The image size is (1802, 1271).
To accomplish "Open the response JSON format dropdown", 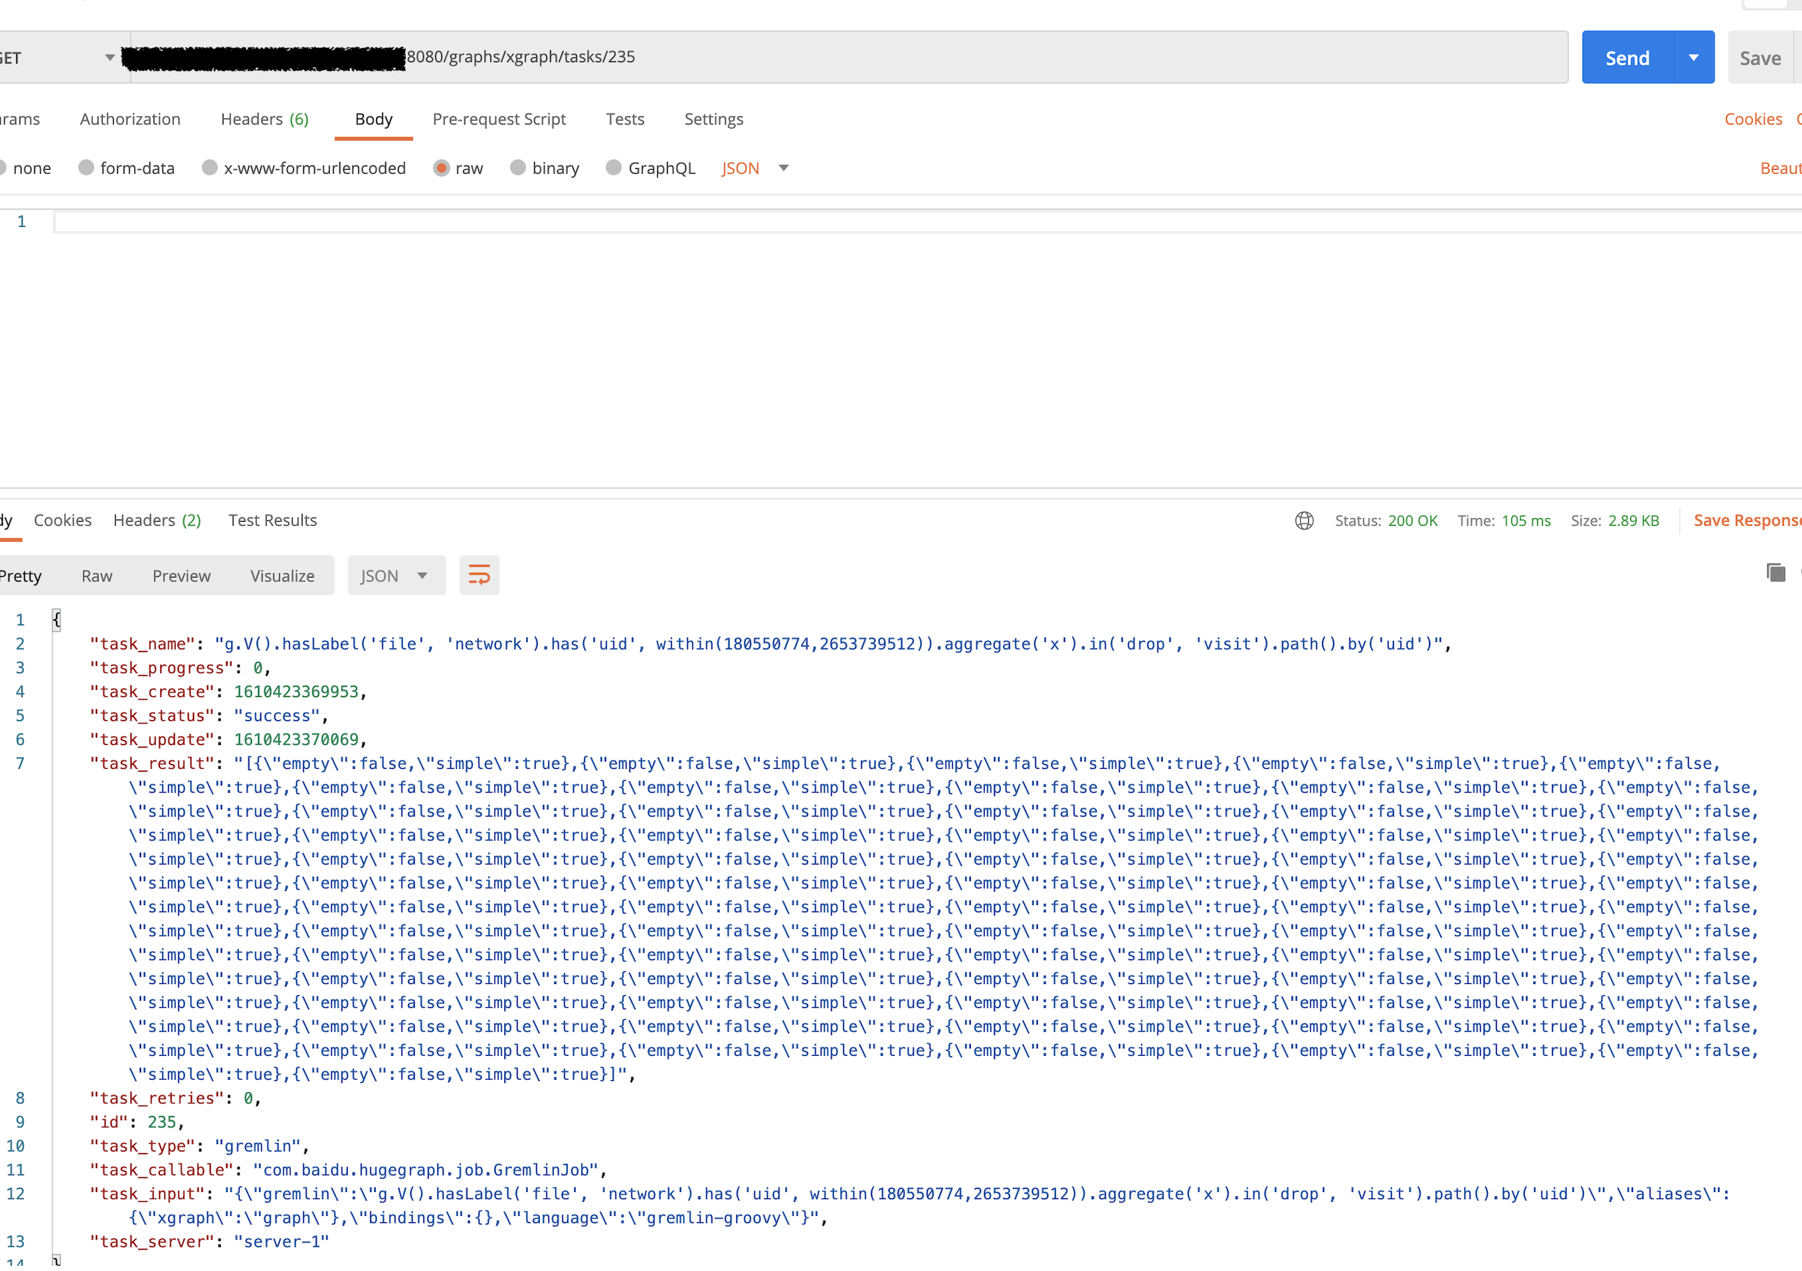I will tap(396, 574).
